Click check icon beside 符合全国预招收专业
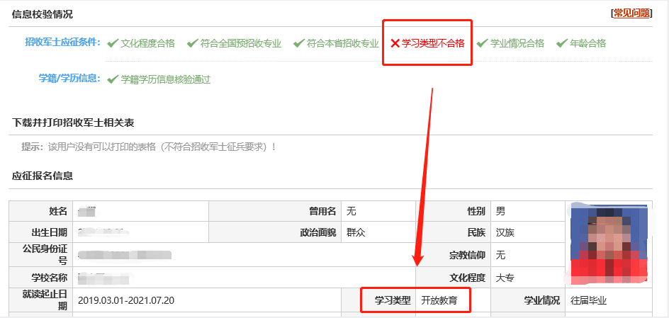 (x=192, y=43)
